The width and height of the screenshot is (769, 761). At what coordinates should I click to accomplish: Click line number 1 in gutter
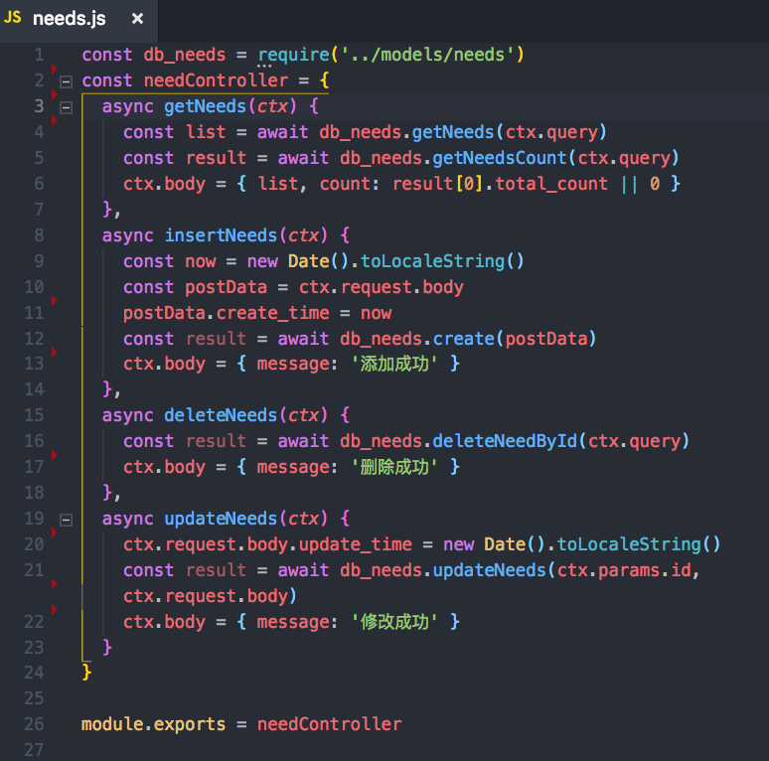[x=39, y=55]
